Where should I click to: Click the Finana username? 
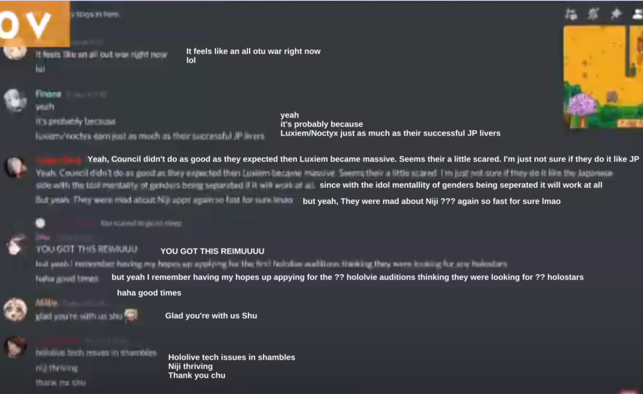[x=48, y=94]
